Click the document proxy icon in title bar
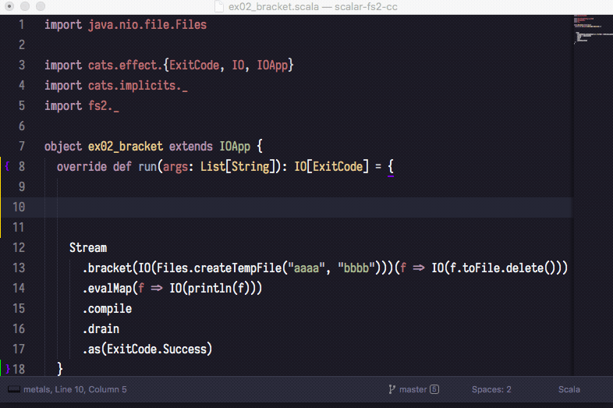 point(219,7)
